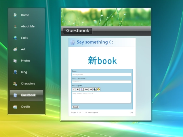Open the Art palette icon

(x=15, y=49)
